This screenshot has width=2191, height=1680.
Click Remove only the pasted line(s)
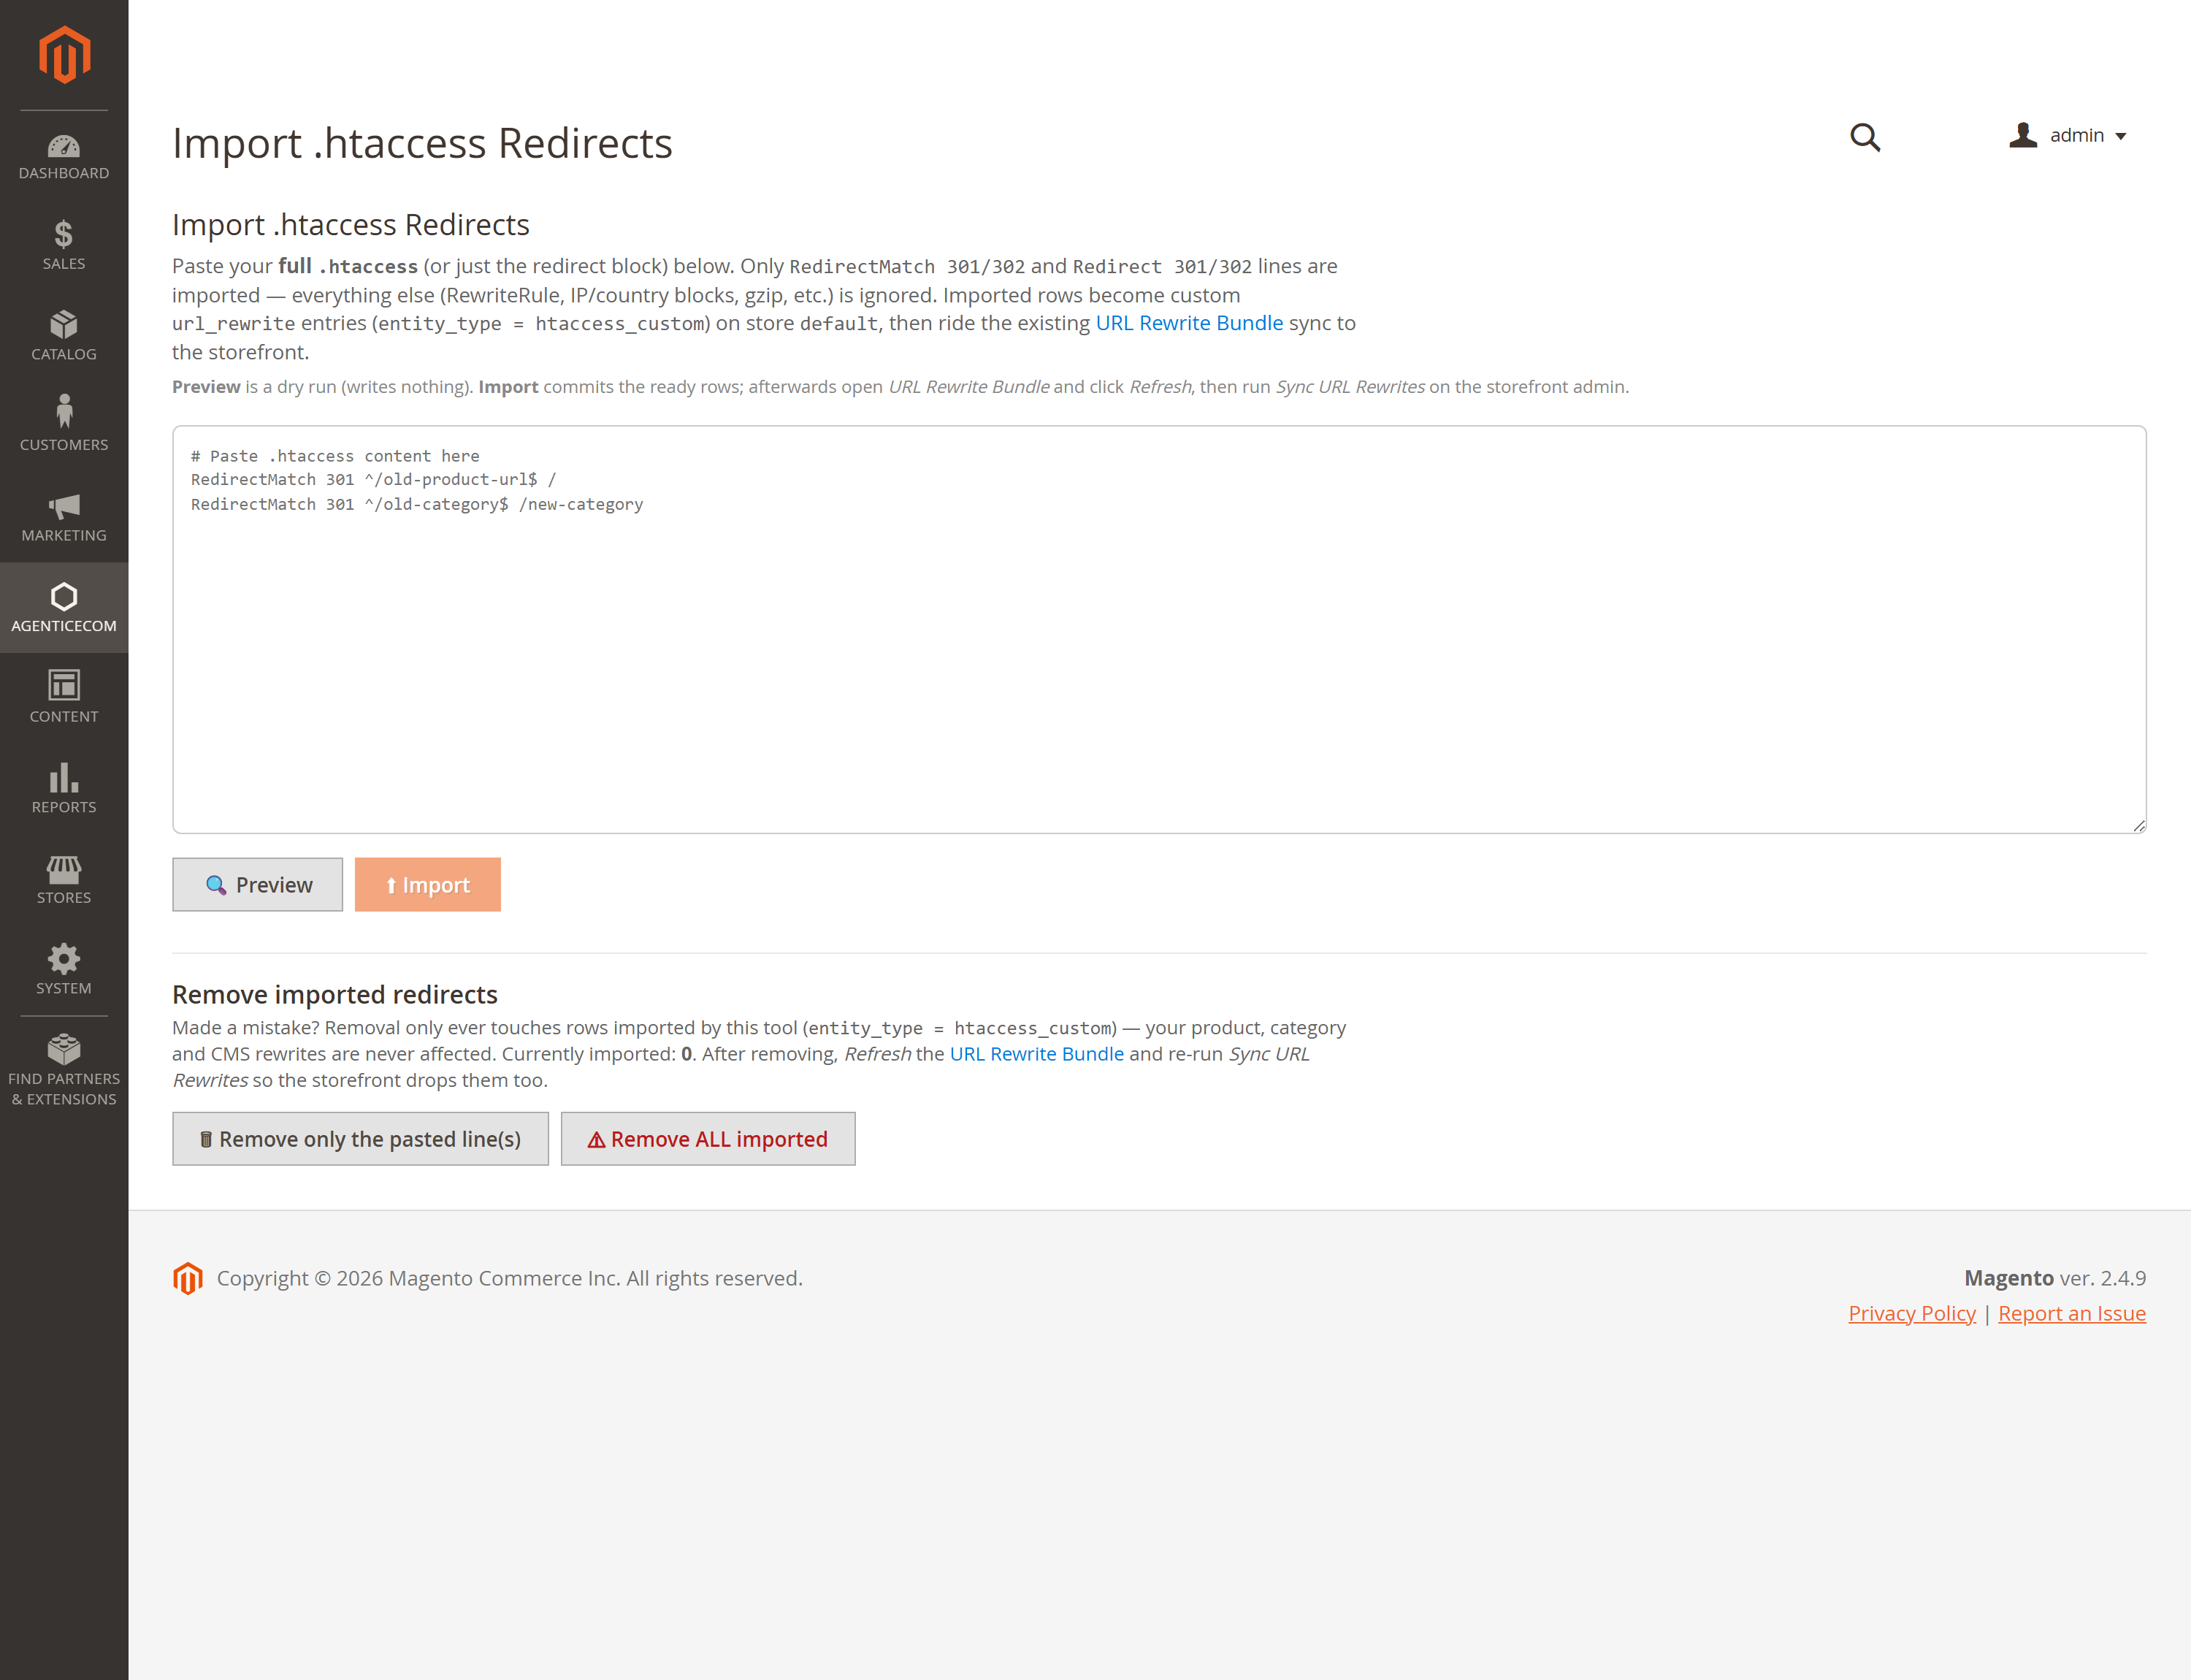pyautogui.click(x=360, y=1139)
